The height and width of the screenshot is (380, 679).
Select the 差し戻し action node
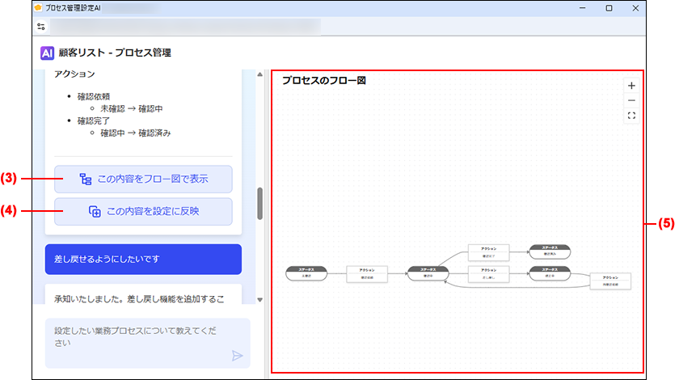click(488, 274)
